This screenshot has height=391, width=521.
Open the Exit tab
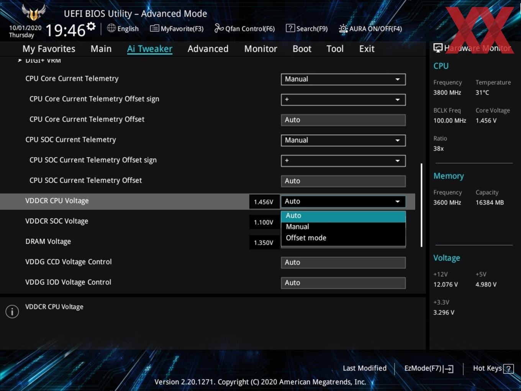pos(367,49)
